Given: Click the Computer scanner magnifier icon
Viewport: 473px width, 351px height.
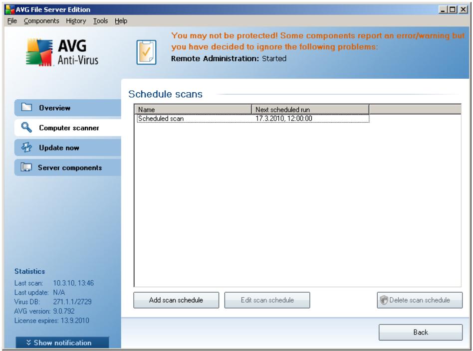Looking at the screenshot, I should [x=26, y=127].
